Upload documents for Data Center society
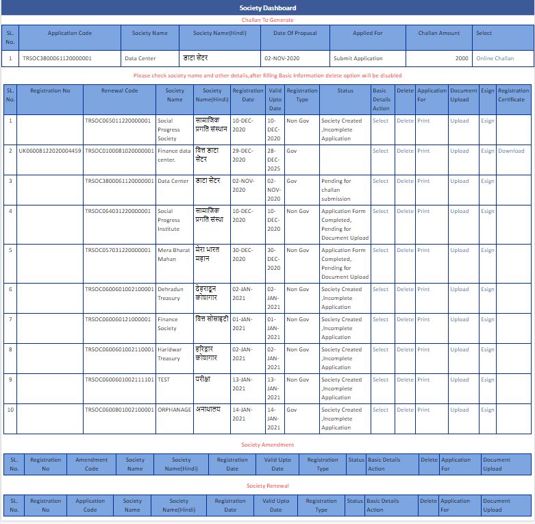 (459, 181)
